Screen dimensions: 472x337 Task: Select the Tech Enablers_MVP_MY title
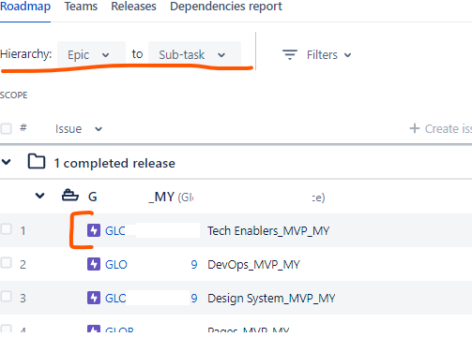pyautogui.click(x=268, y=231)
